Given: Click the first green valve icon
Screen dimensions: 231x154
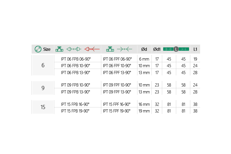Looking at the screenshot, I should 59,49.
